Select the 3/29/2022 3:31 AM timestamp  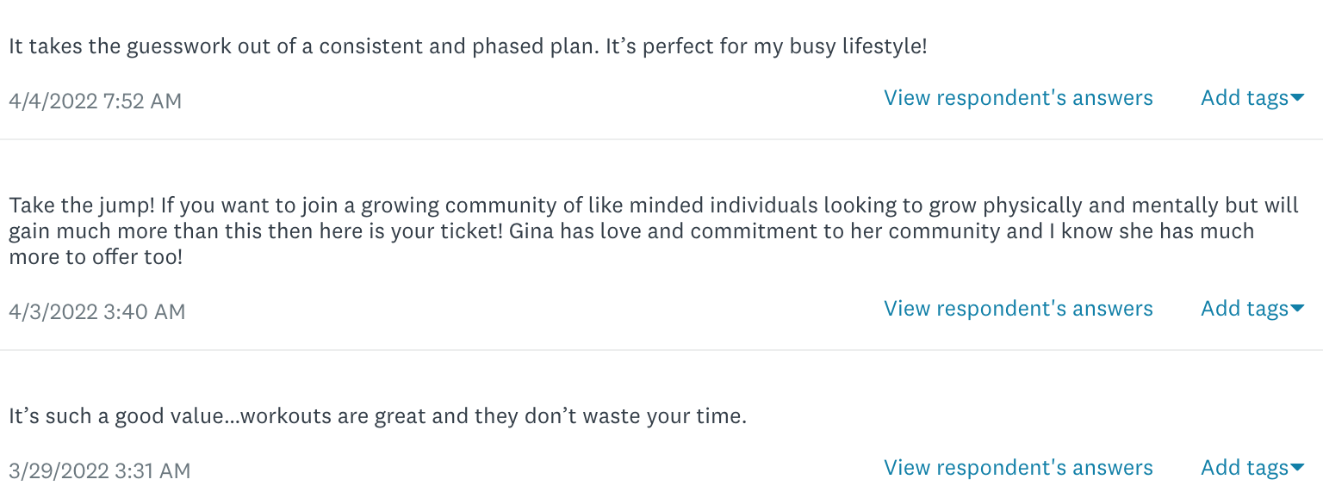[x=99, y=471]
